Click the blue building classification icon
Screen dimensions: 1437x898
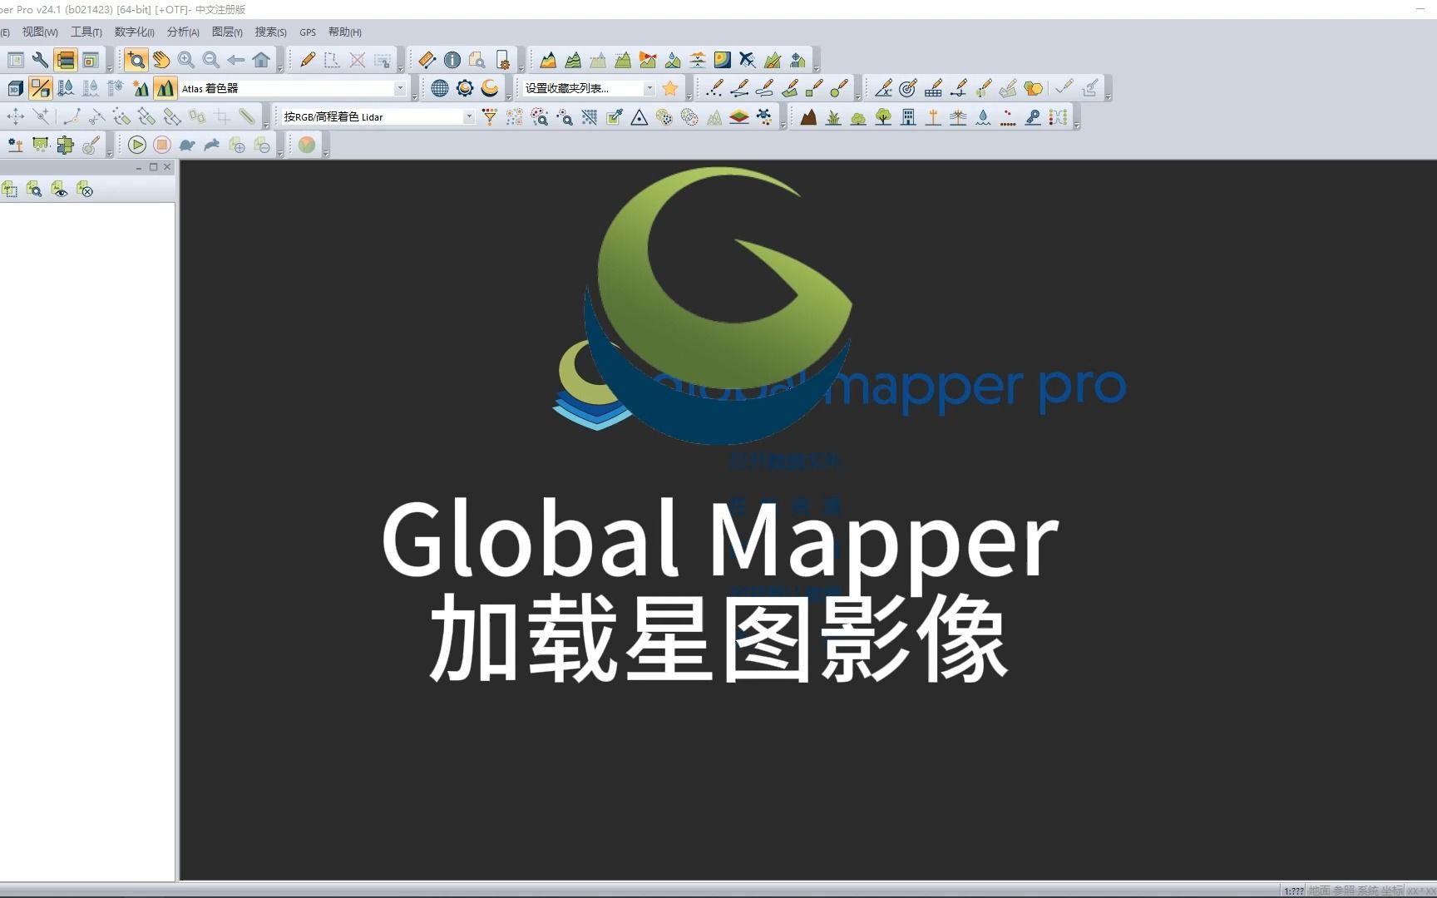[x=908, y=116]
